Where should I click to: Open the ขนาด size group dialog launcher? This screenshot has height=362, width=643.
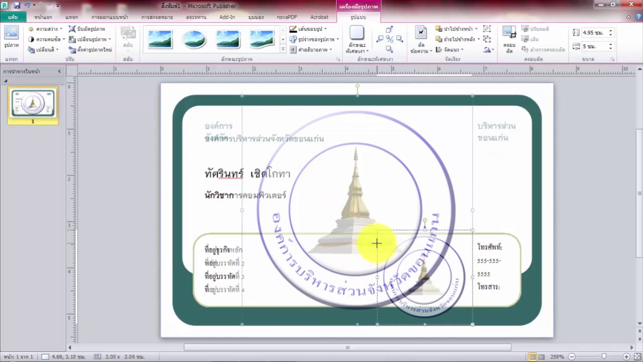[612, 59]
